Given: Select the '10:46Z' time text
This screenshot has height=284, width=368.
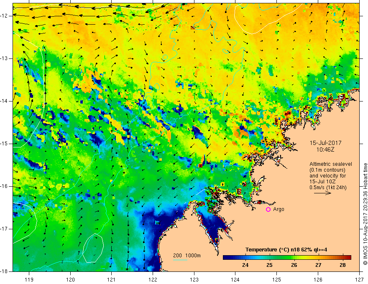Looking at the screenshot, I should click(x=325, y=149).
